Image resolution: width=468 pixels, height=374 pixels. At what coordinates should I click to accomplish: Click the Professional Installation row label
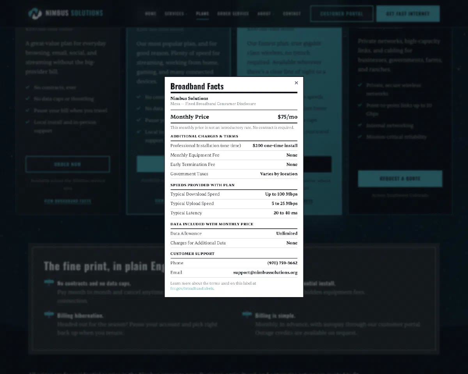[x=206, y=146]
